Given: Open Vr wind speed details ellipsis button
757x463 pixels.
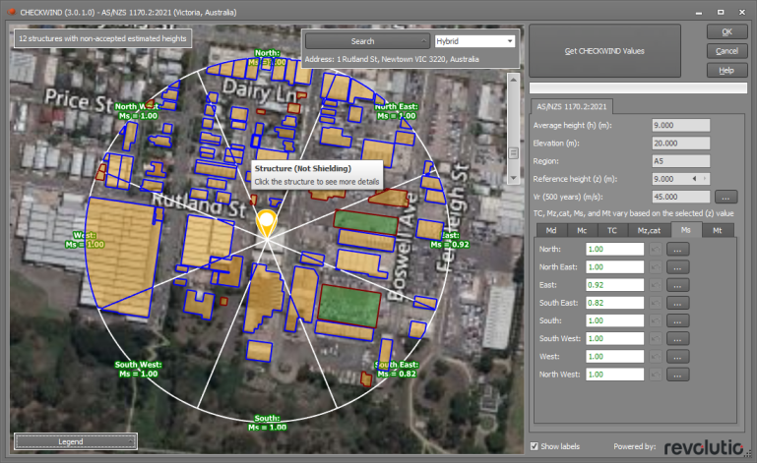Looking at the screenshot, I should click(725, 197).
